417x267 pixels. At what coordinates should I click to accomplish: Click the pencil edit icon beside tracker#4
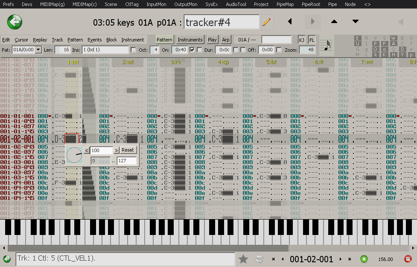pos(267,21)
